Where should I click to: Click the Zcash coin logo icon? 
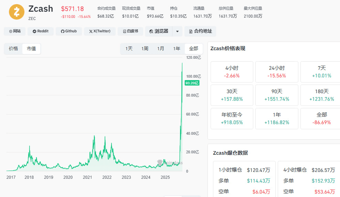pyautogui.click(x=17, y=11)
